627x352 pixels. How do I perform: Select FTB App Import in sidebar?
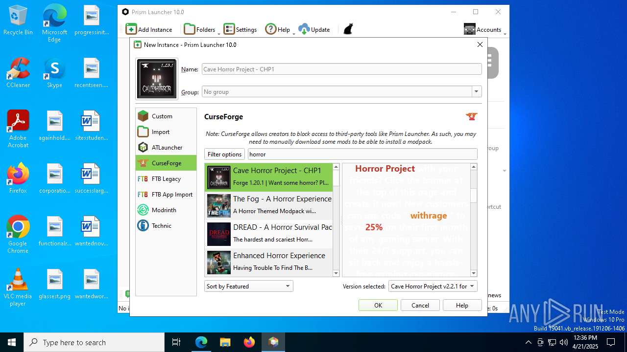pos(166,194)
